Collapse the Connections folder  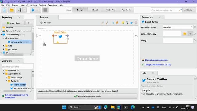pyautogui.click(x=4, y=38)
